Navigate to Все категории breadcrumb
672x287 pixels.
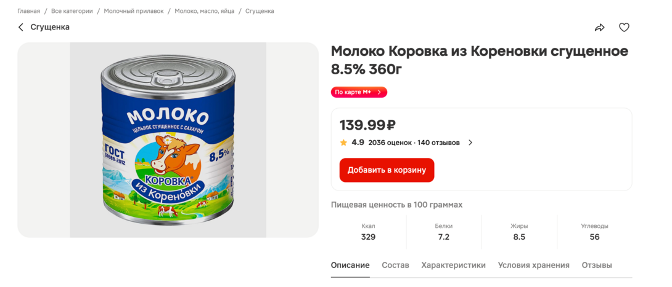[72, 11]
